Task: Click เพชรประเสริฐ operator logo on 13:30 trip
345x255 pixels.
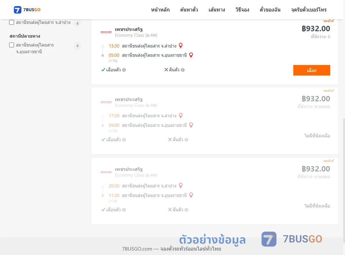Action: point(106,32)
